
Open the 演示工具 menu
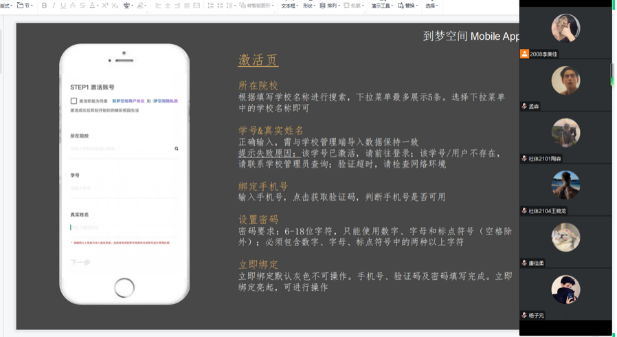coord(381,6)
